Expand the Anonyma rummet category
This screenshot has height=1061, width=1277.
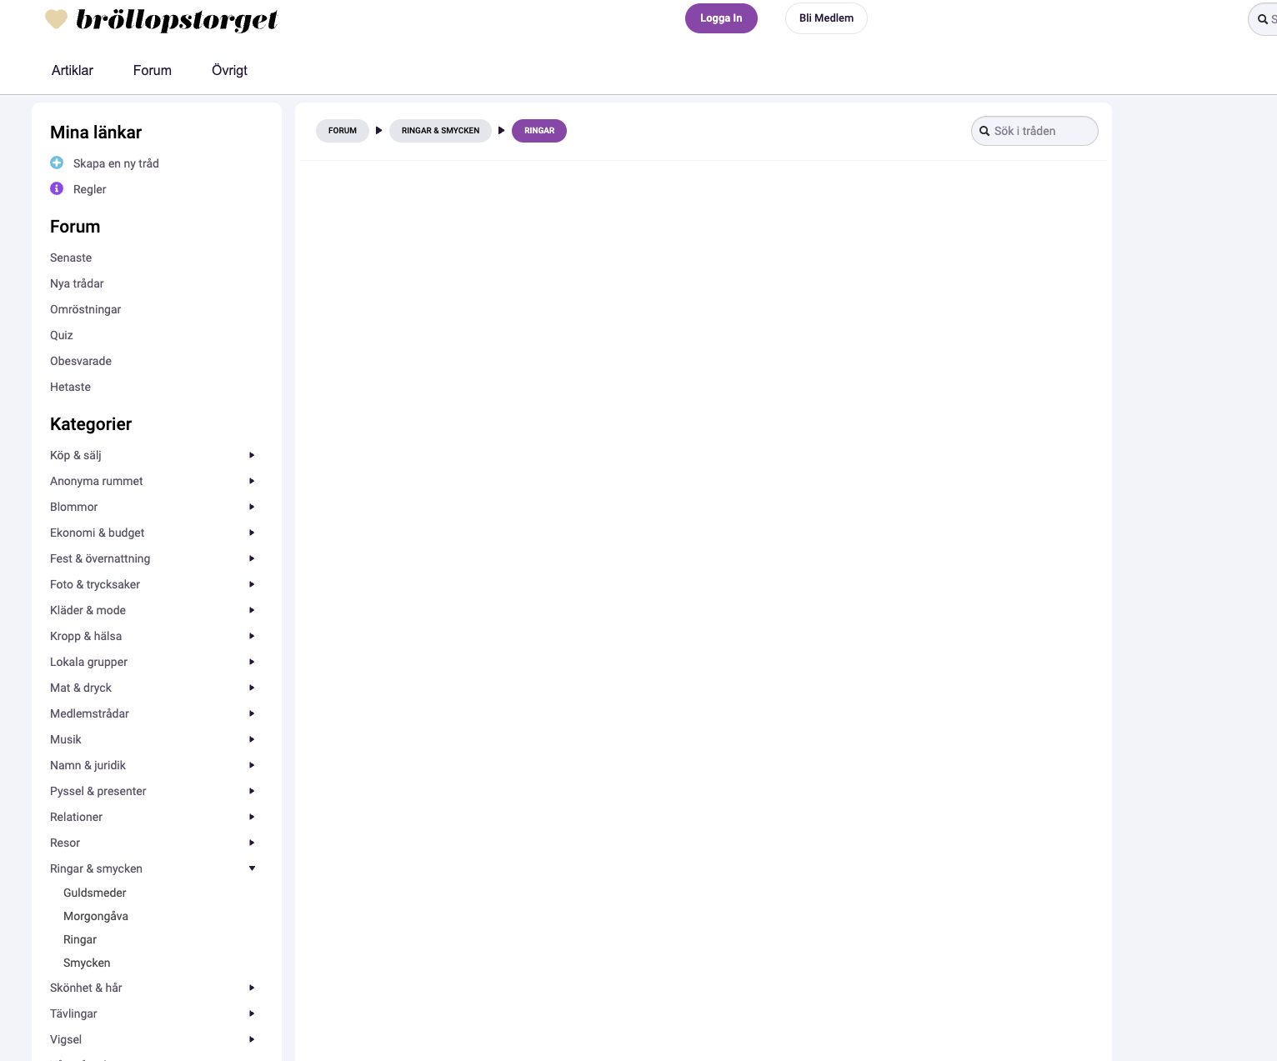pos(252,481)
